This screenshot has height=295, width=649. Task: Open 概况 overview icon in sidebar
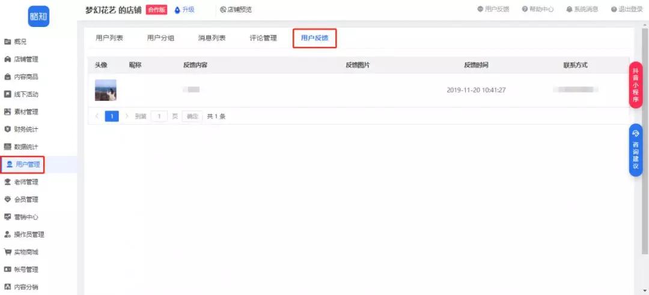[7, 42]
